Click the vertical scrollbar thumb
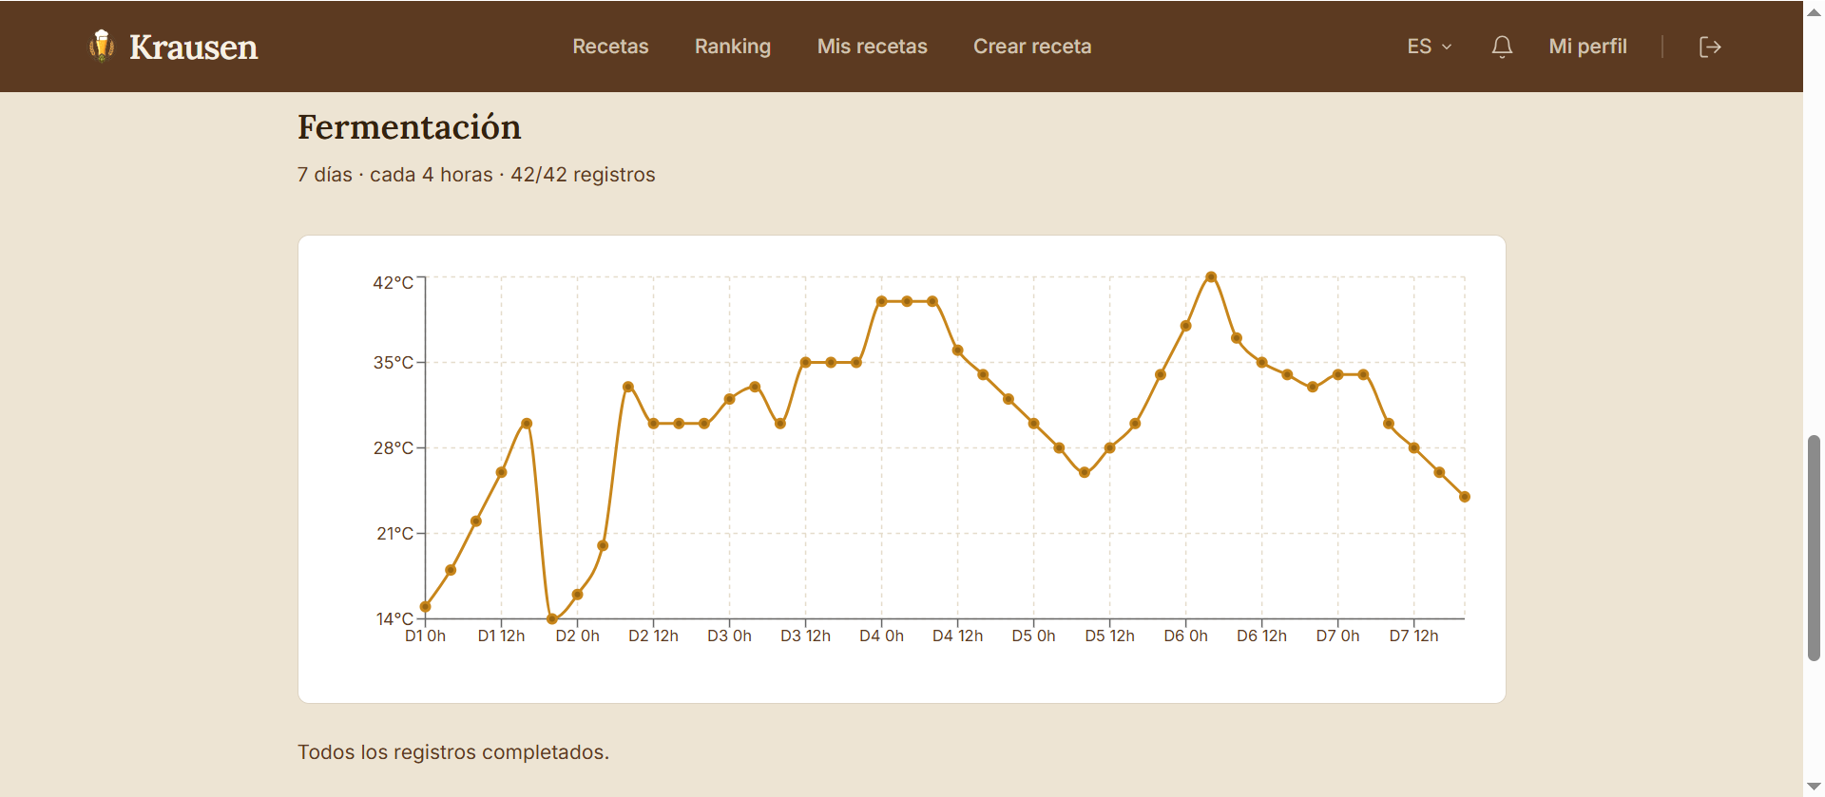 point(1814,547)
